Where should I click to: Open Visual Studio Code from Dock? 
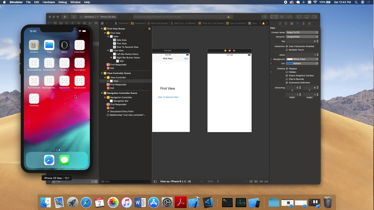coord(208,202)
